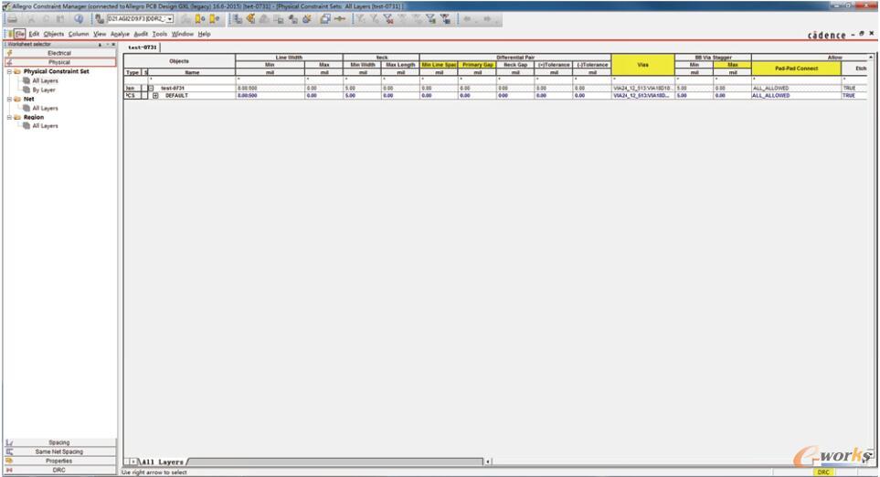Open the Help menu
The height and width of the screenshot is (477, 880).
pos(205,34)
